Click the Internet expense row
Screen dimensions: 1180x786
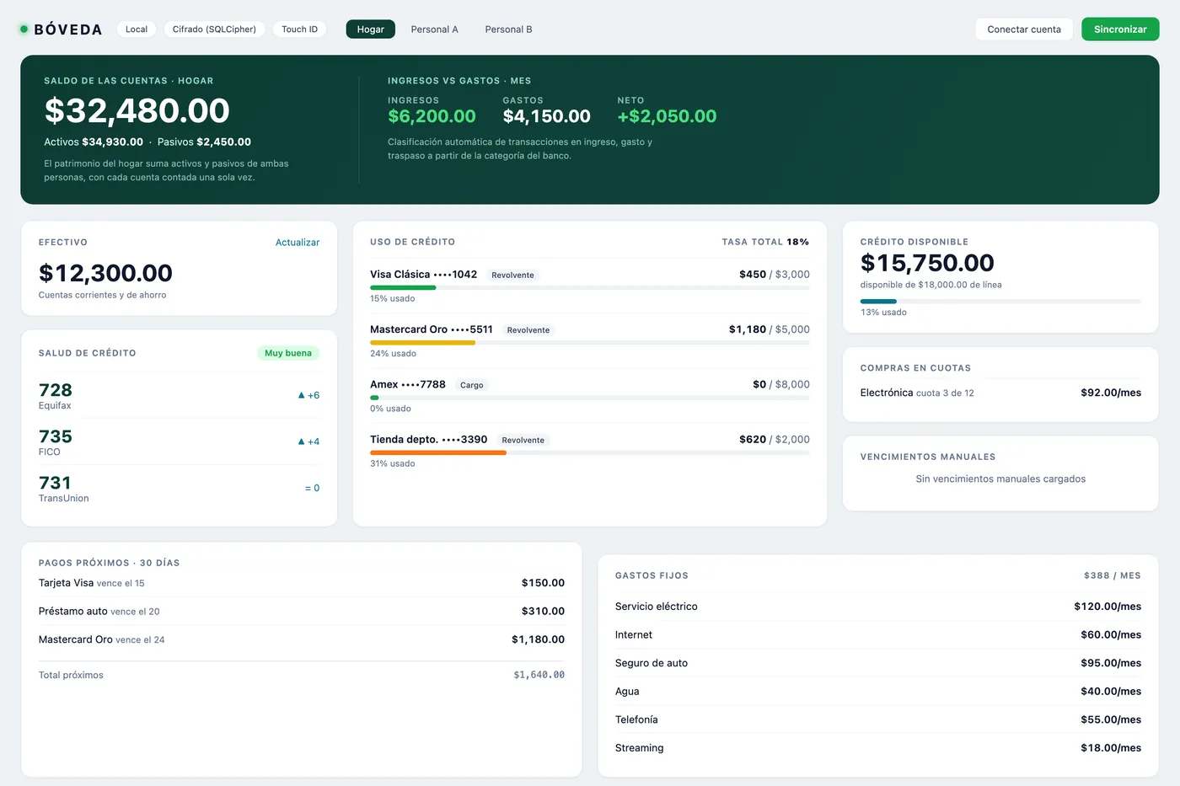[878, 634]
